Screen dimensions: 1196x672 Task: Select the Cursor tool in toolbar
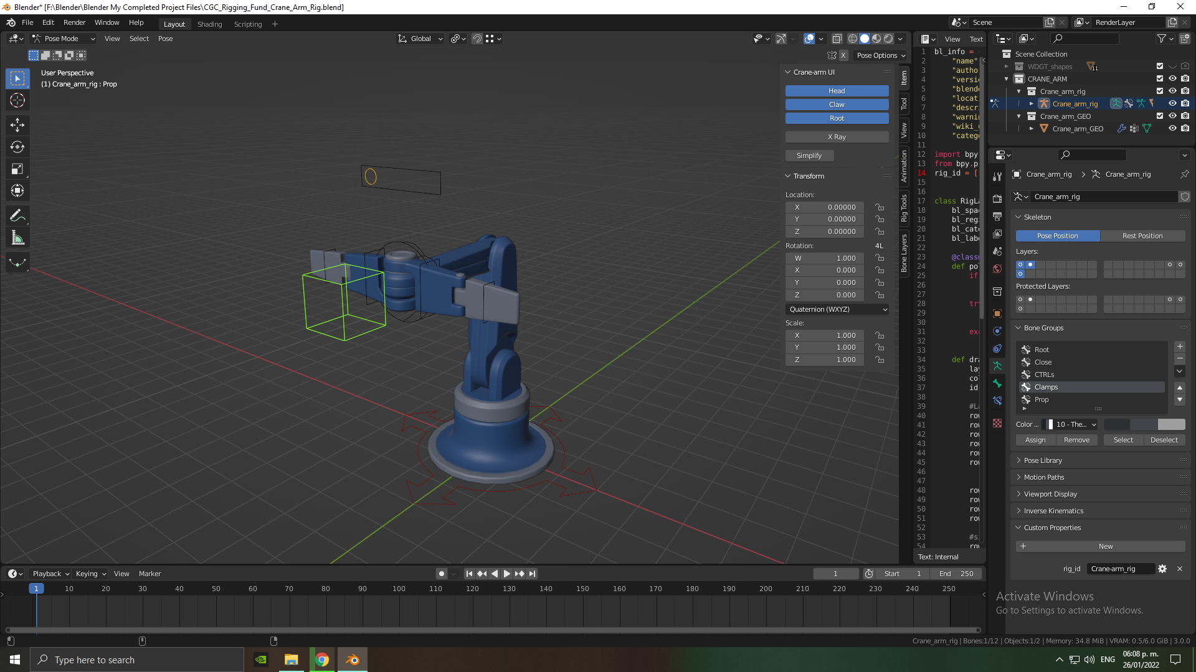point(17,100)
